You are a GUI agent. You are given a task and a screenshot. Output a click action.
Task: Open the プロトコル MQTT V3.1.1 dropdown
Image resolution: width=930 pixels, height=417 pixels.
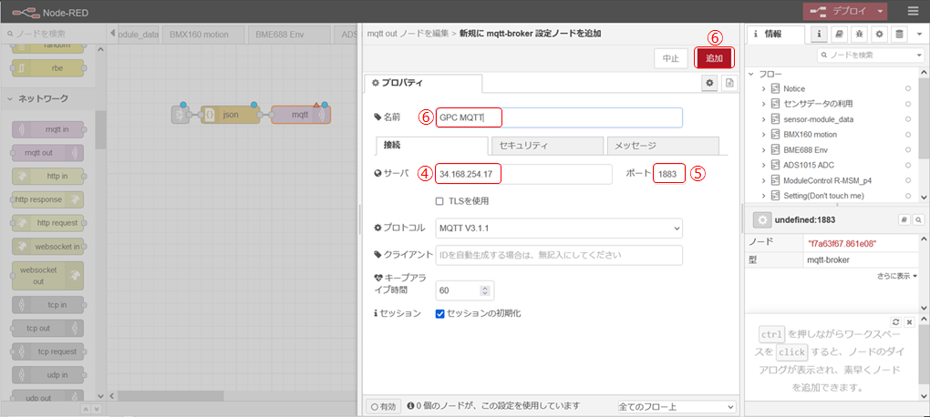(559, 228)
